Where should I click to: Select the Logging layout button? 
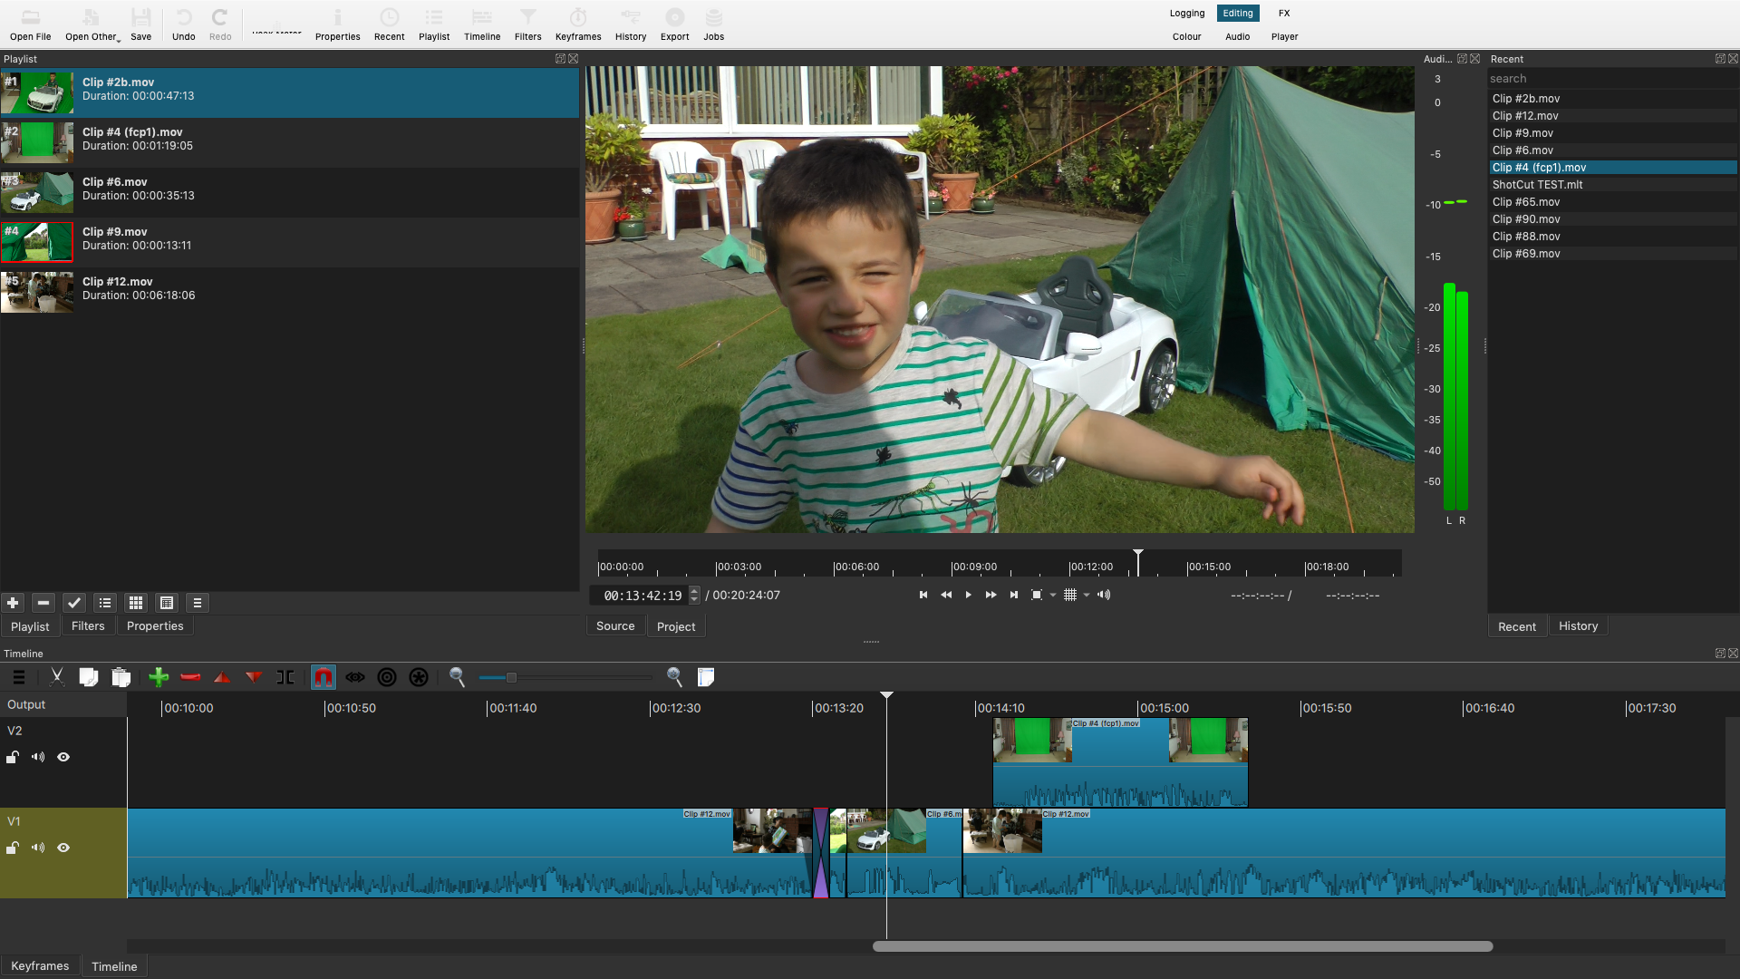coord(1186,13)
